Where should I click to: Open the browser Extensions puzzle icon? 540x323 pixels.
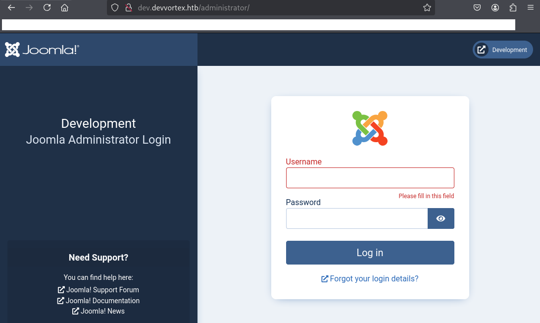pyautogui.click(x=513, y=7)
